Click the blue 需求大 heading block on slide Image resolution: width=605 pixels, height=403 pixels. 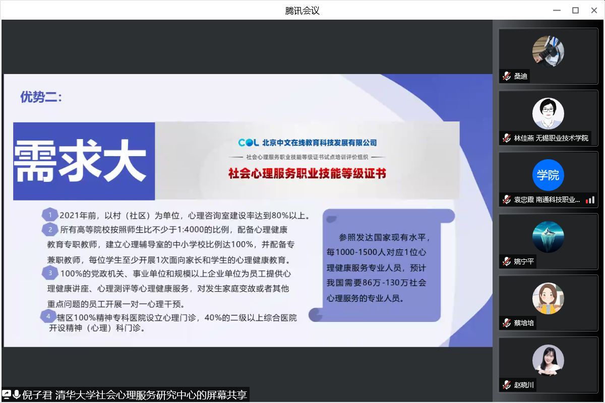pyautogui.click(x=84, y=161)
